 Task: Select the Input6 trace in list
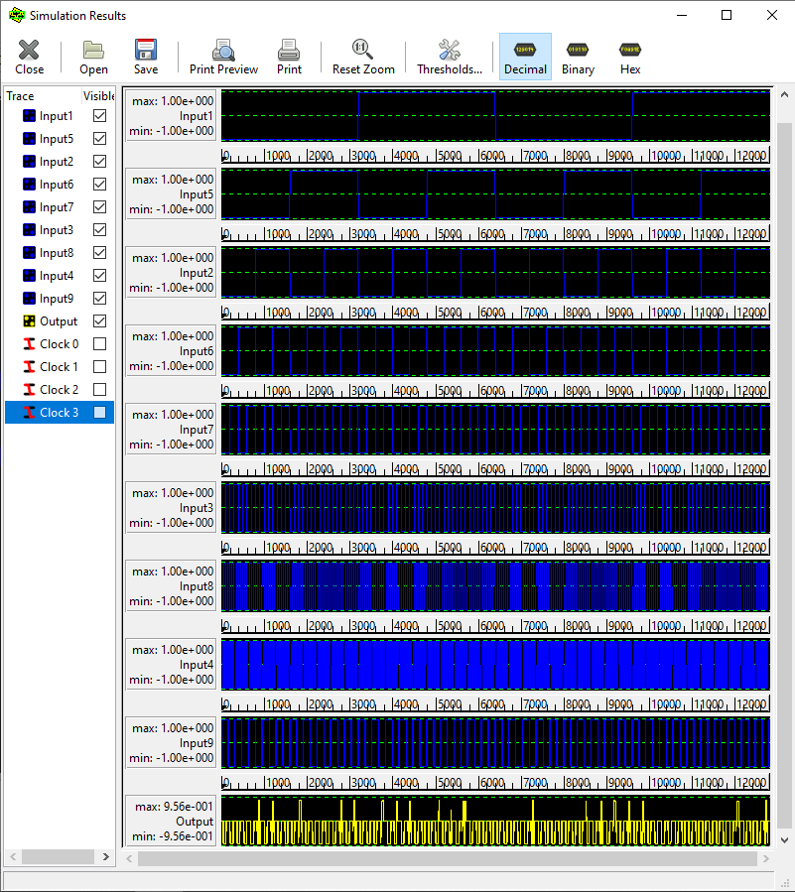click(x=56, y=185)
